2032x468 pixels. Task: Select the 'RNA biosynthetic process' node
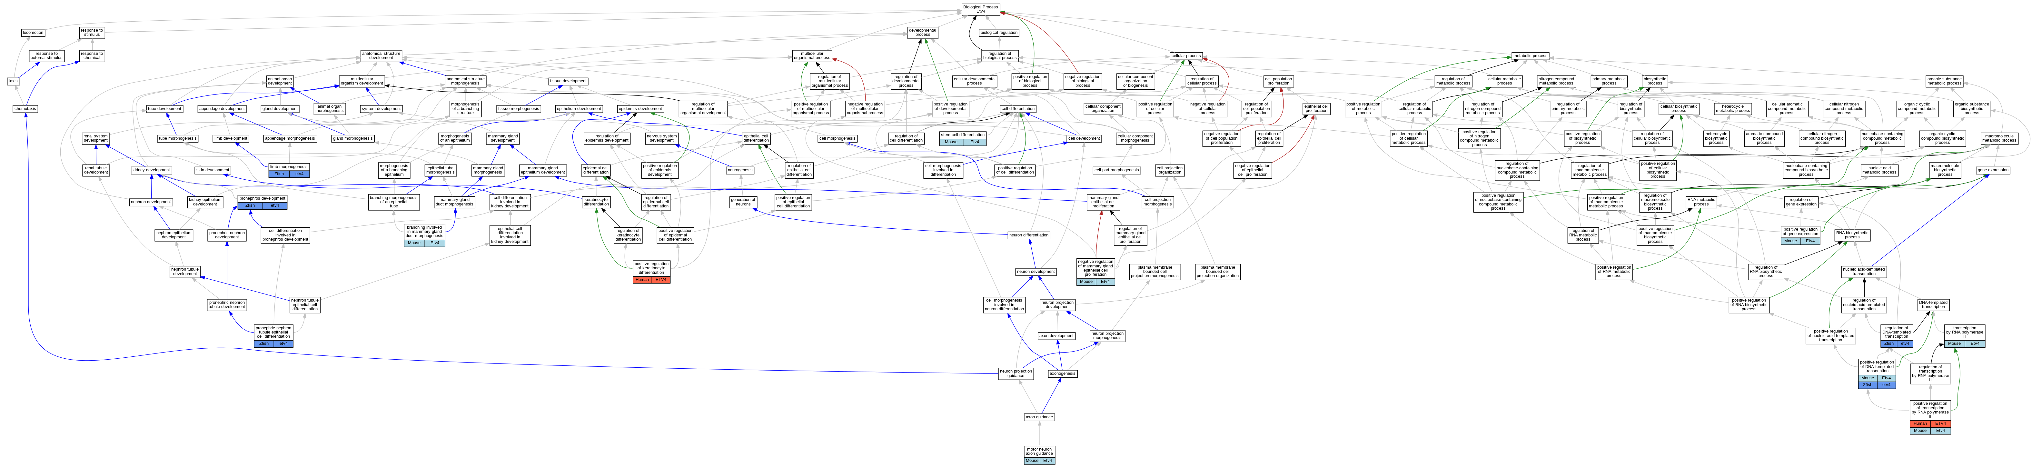[1852, 235]
